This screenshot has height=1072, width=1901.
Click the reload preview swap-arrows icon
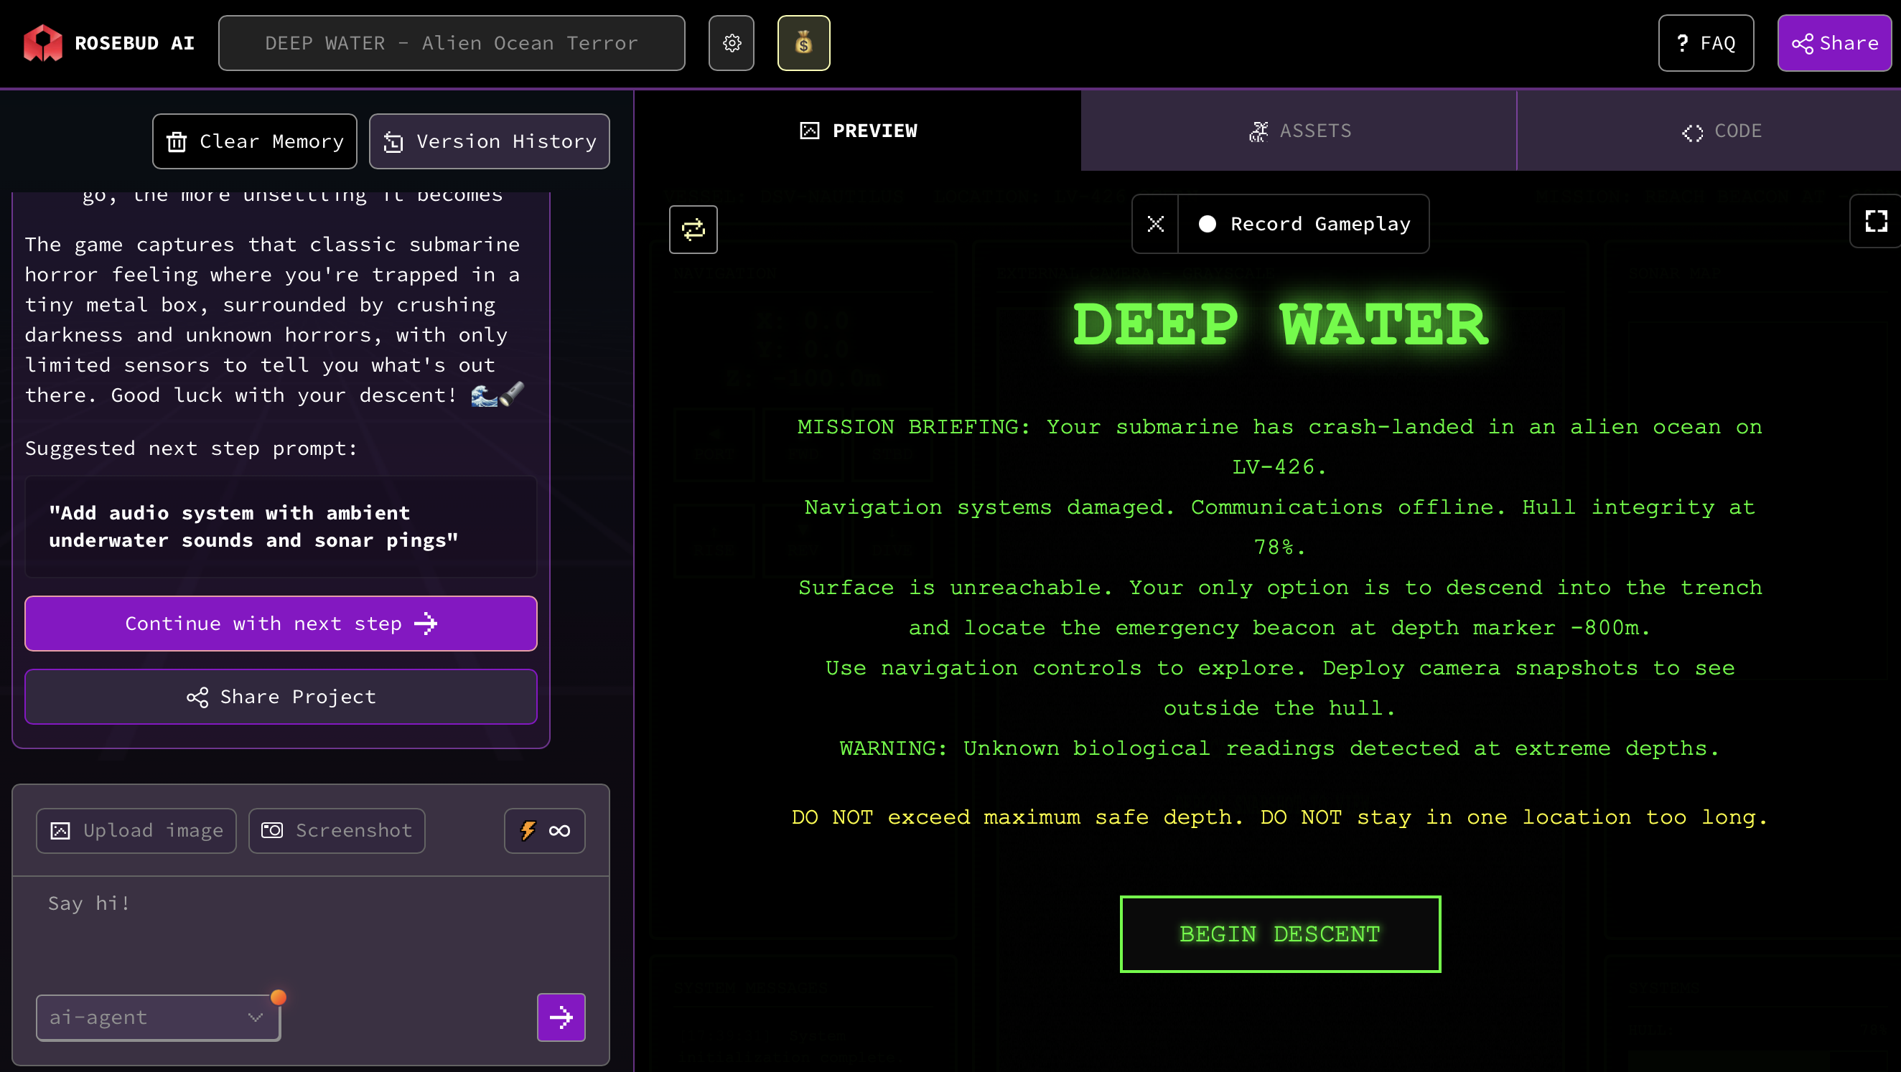click(x=692, y=230)
